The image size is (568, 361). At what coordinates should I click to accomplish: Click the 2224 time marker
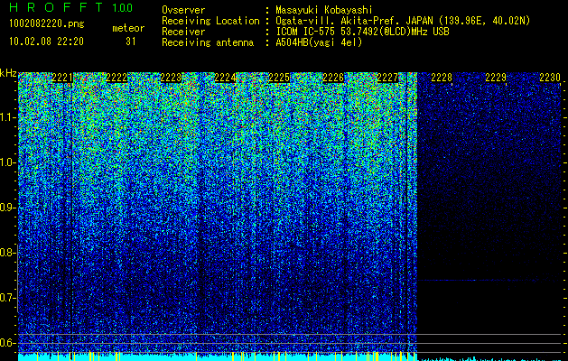click(x=225, y=78)
